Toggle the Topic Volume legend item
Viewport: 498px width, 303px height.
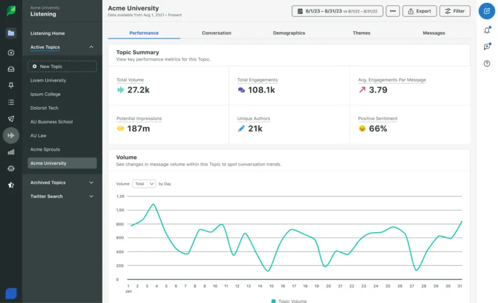[x=289, y=301]
